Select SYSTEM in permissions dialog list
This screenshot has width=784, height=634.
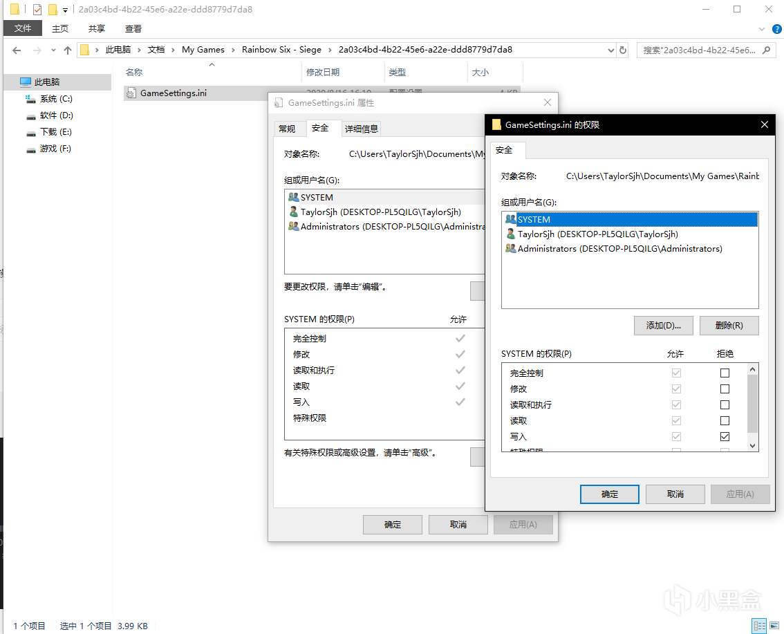(630, 219)
